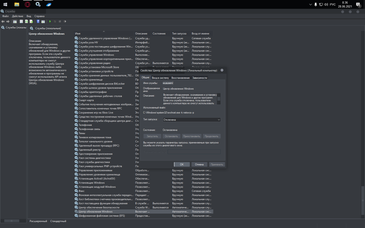Click the Pause service toolbar icon

60,21
